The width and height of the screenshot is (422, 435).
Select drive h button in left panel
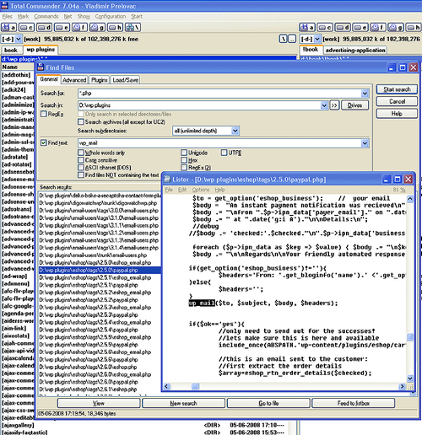115,27
